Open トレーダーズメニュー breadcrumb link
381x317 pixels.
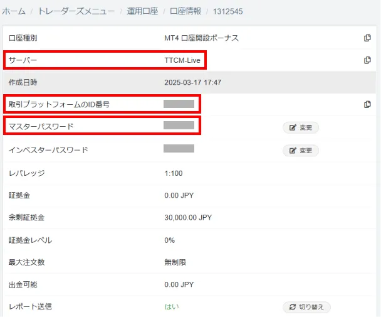[x=76, y=11]
